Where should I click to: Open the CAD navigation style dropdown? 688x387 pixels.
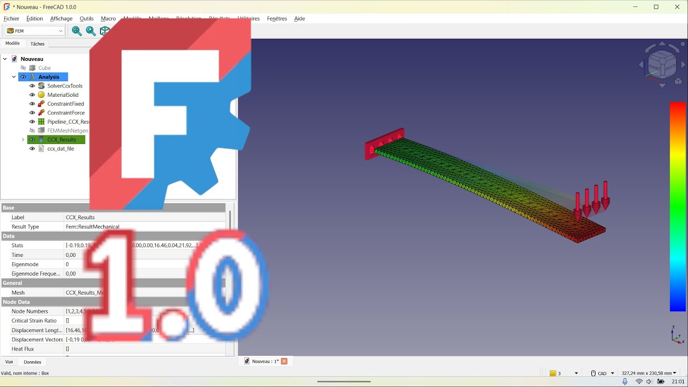603,373
